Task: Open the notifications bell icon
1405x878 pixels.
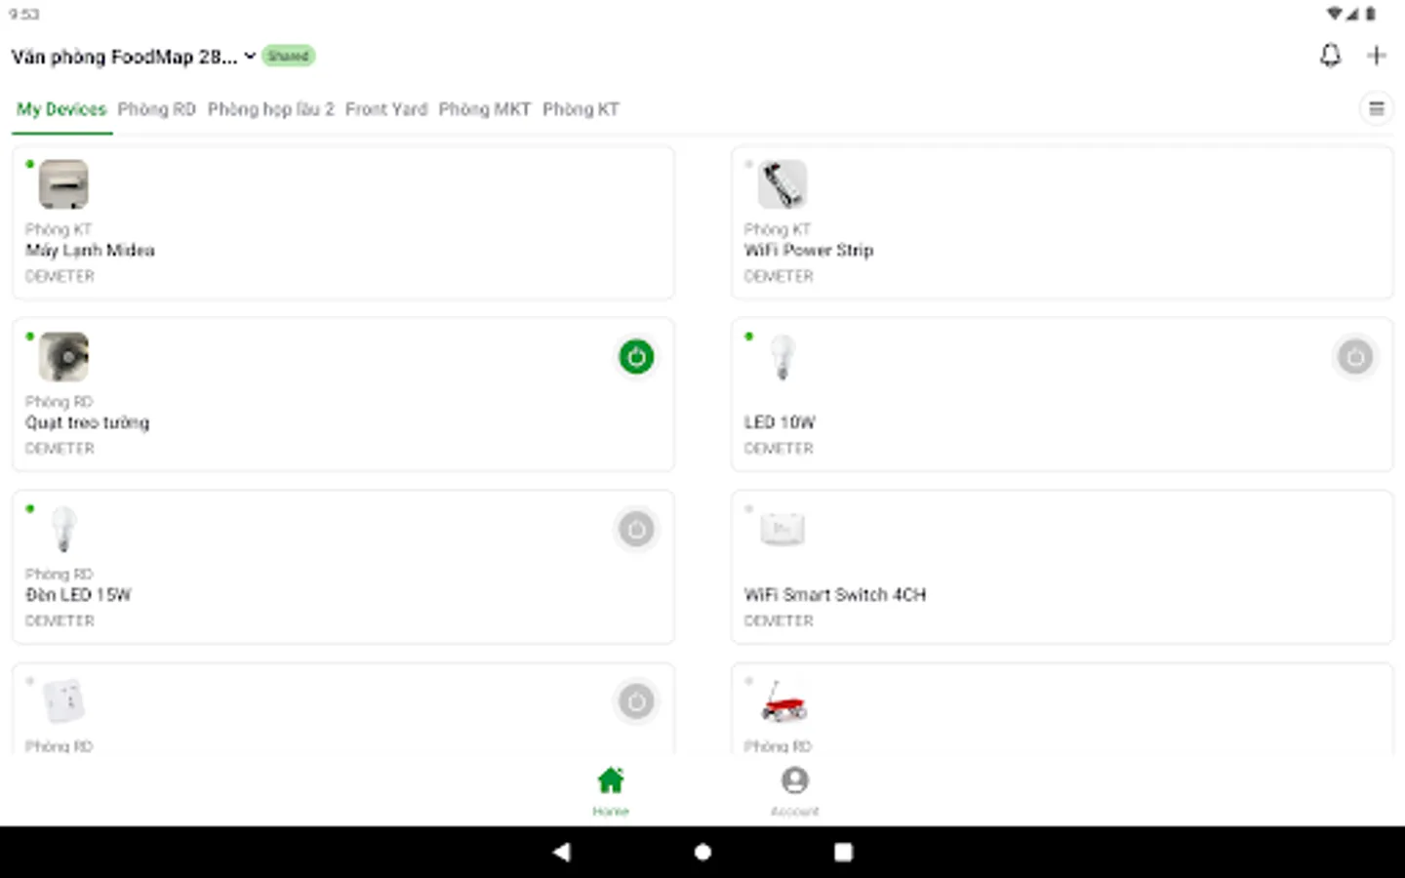Action: tap(1330, 56)
